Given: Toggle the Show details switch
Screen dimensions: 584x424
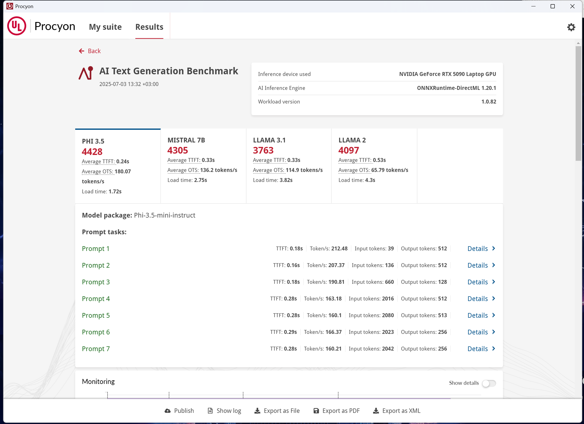Looking at the screenshot, I should (489, 383).
